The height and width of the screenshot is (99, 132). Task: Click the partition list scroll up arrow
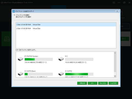click(x=115, y=53)
